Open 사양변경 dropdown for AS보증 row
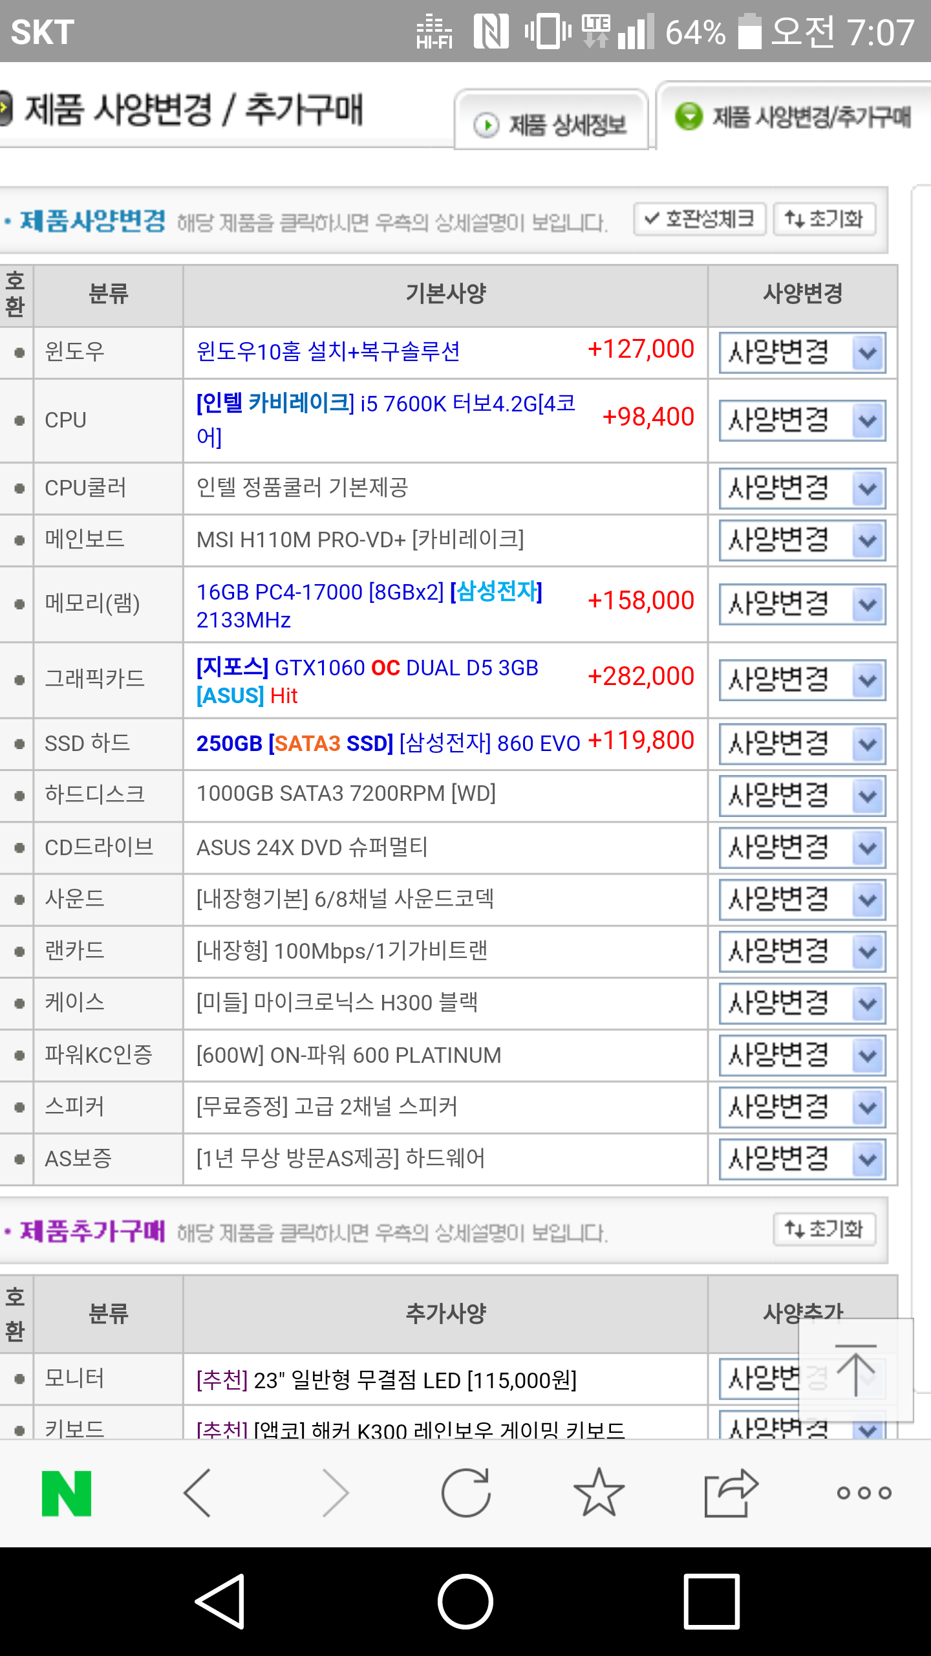This screenshot has width=931, height=1656. coord(802,1159)
